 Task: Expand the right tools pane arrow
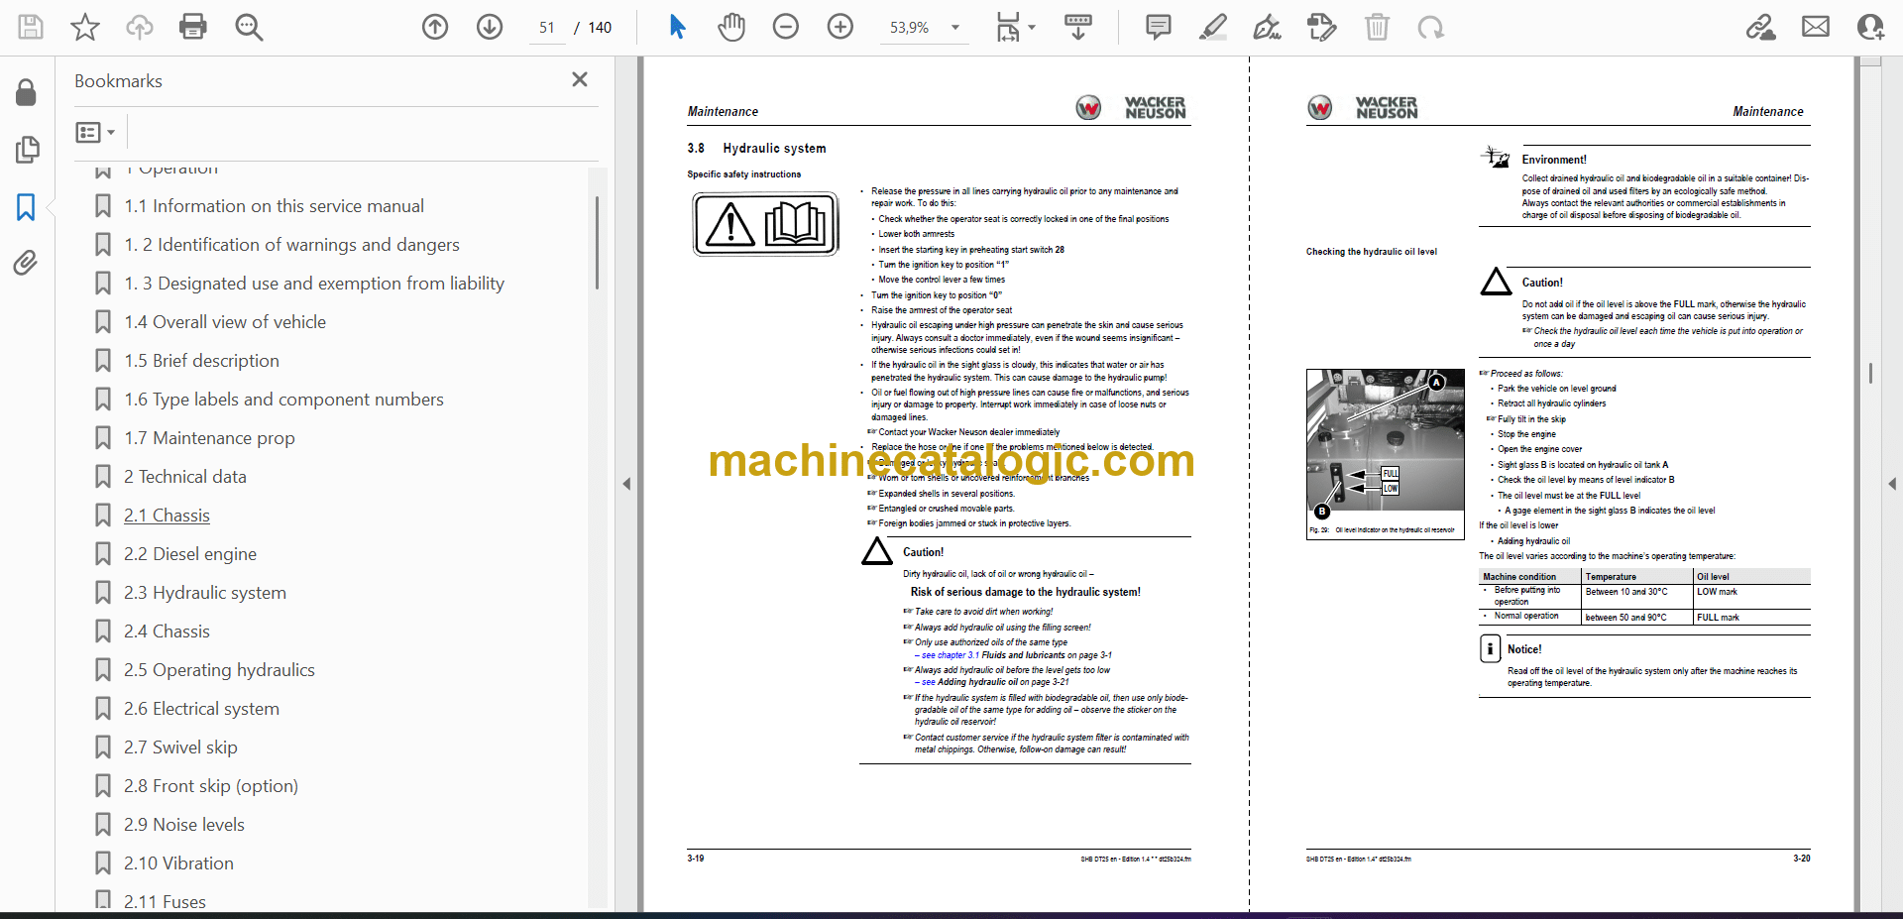(1892, 484)
